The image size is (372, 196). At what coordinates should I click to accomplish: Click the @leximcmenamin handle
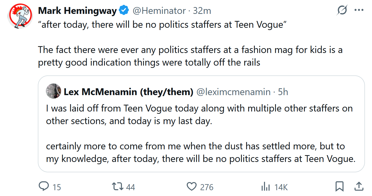[233, 92]
